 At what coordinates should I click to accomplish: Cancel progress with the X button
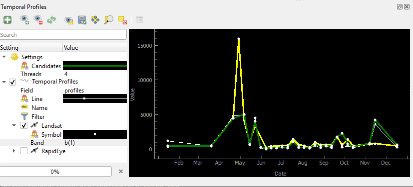121,171
